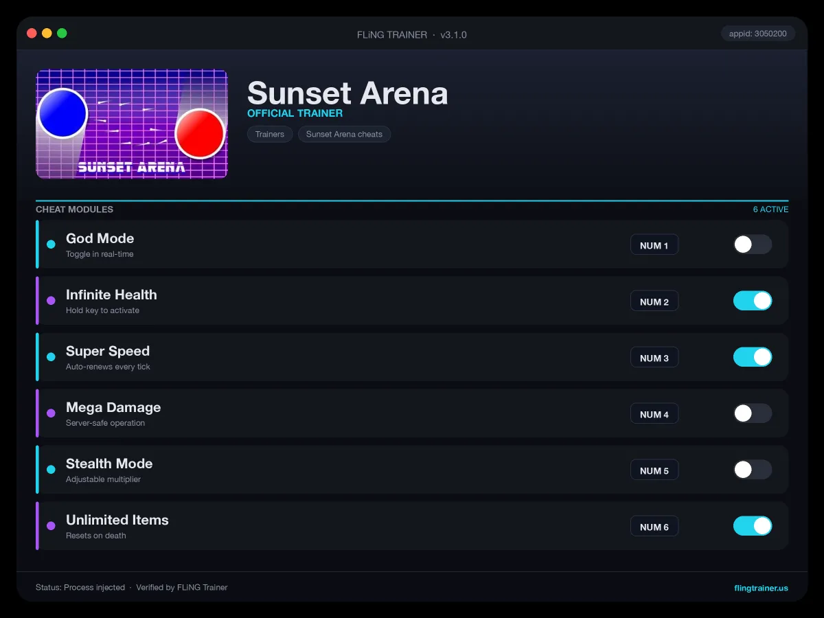The width and height of the screenshot is (824, 618).
Task: Click the purple dot next to Infinite Health
Action: [51, 301]
